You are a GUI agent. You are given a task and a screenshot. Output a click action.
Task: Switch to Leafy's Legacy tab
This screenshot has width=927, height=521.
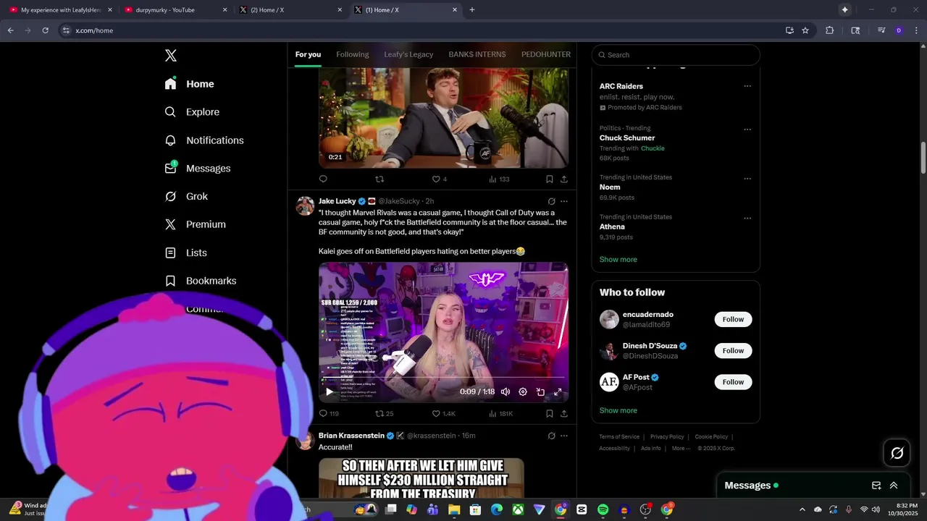click(x=408, y=54)
